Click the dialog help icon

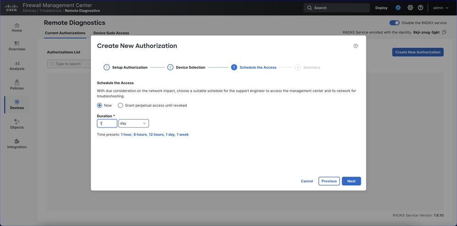355,46
